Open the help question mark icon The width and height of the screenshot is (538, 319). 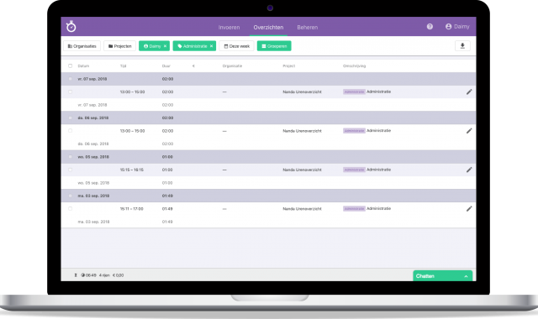(x=430, y=26)
